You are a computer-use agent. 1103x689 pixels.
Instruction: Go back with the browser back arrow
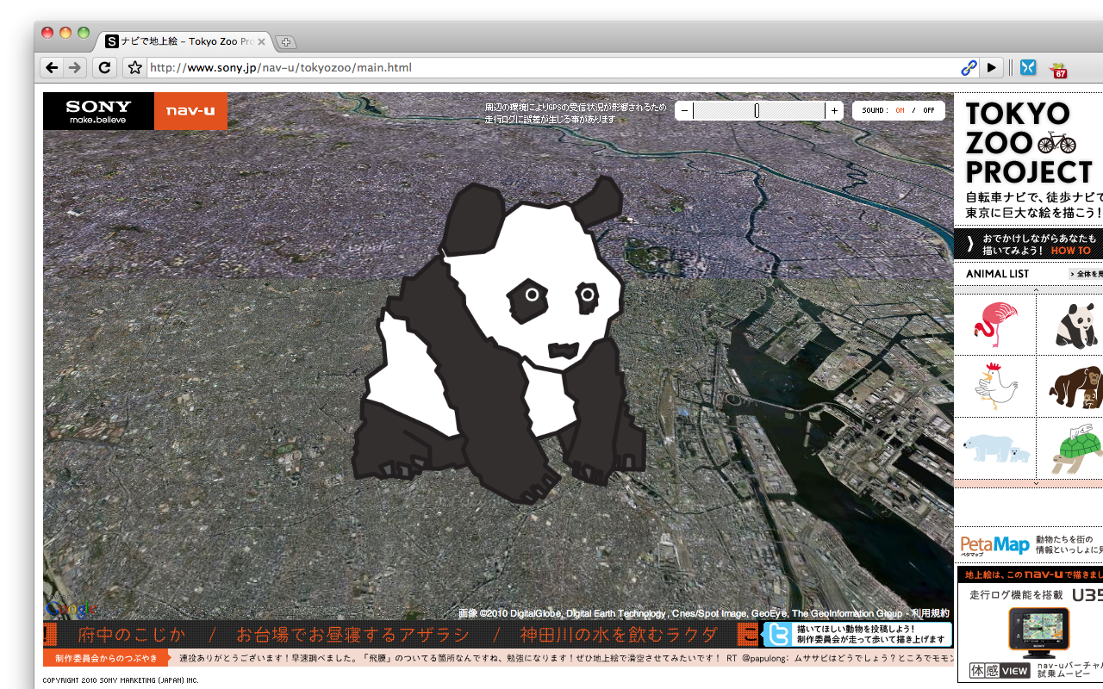[52, 67]
